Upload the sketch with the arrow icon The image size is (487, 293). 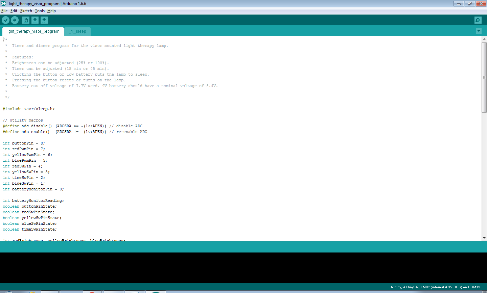click(15, 20)
